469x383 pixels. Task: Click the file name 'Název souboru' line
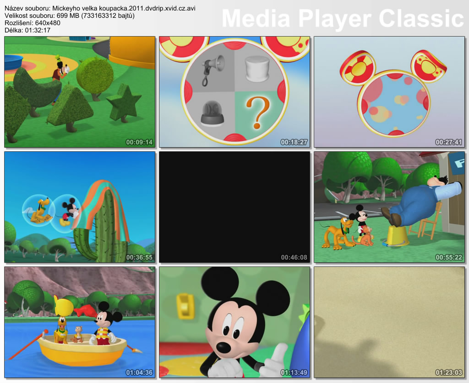100,8
